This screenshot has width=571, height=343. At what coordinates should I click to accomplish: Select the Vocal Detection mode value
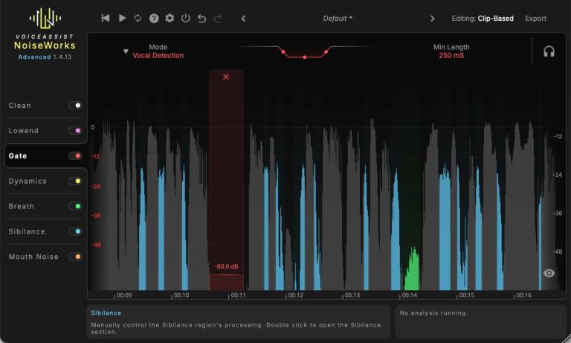pos(158,55)
